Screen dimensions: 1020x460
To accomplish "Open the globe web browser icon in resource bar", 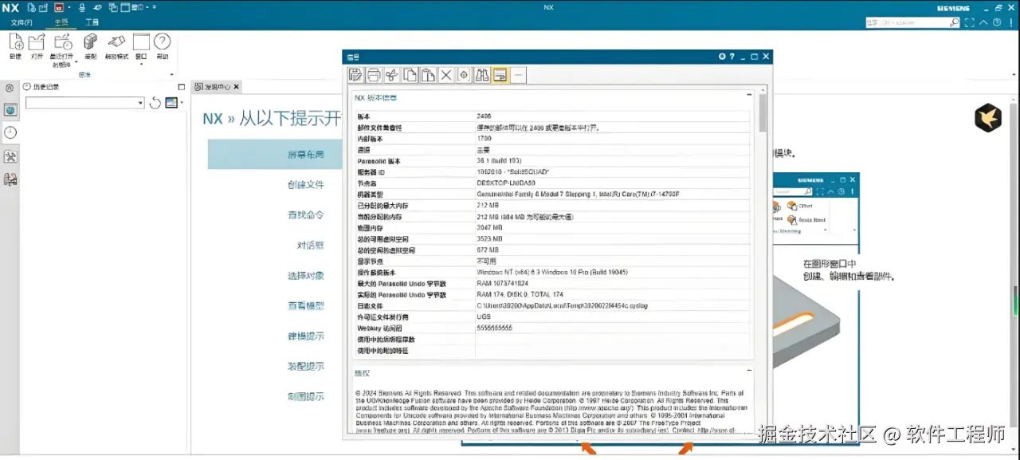I will tap(10, 111).
